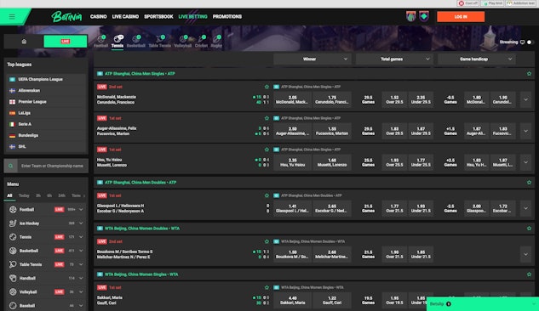Open Premier League in Top leagues

pyautogui.click(x=46, y=102)
